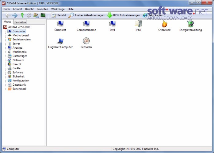Viewport: 214px width, 153px height.
Task: Click the AIDA64 title bar icon
Action: [x=4, y=3]
